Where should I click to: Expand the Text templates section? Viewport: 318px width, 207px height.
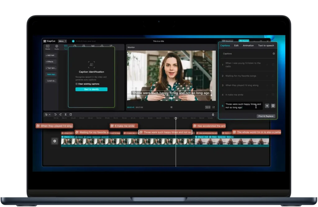51,68
